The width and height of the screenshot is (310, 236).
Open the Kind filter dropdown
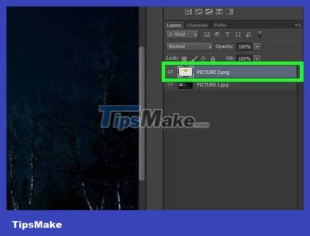pos(182,34)
